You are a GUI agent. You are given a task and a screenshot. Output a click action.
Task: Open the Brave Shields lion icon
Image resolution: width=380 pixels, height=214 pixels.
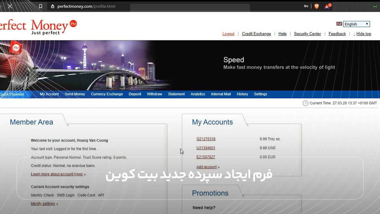pos(316,6)
